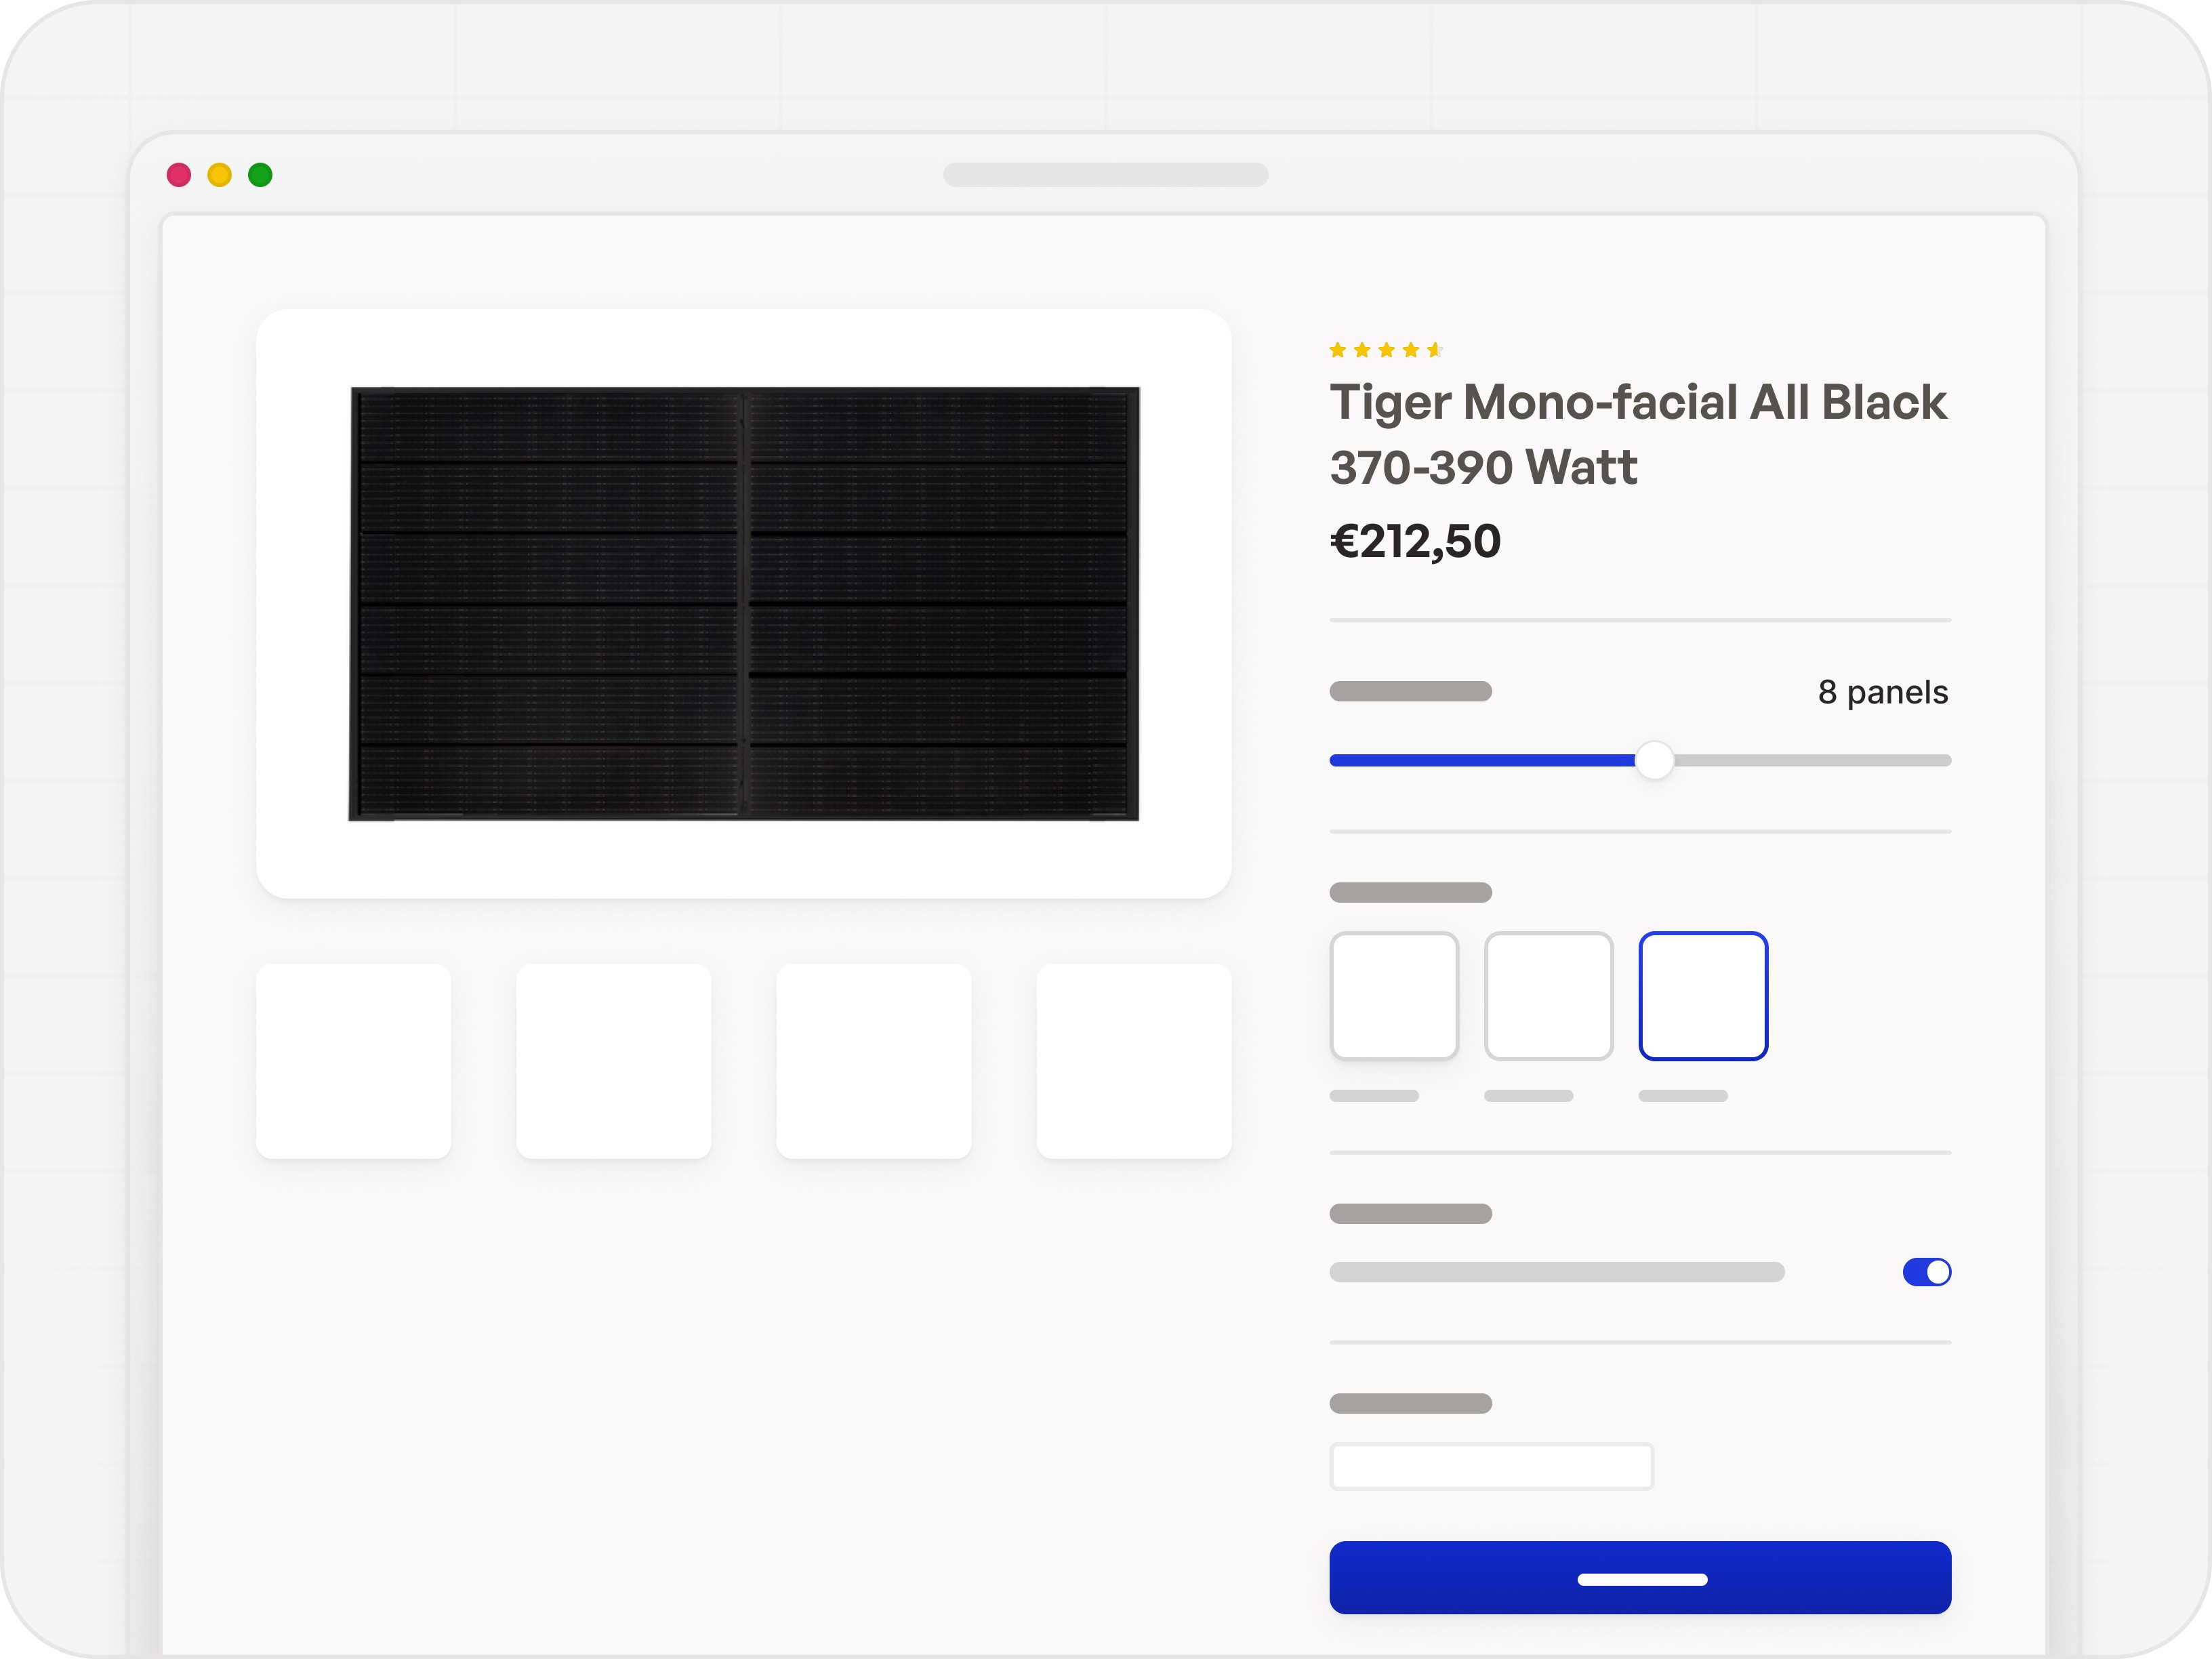Disable the blue toggle switch

[1926, 1271]
